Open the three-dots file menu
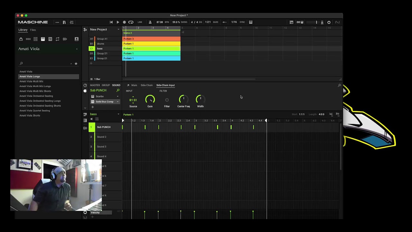Image resolution: width=412 pixels, height=232 pixels. tap(57, 22)
